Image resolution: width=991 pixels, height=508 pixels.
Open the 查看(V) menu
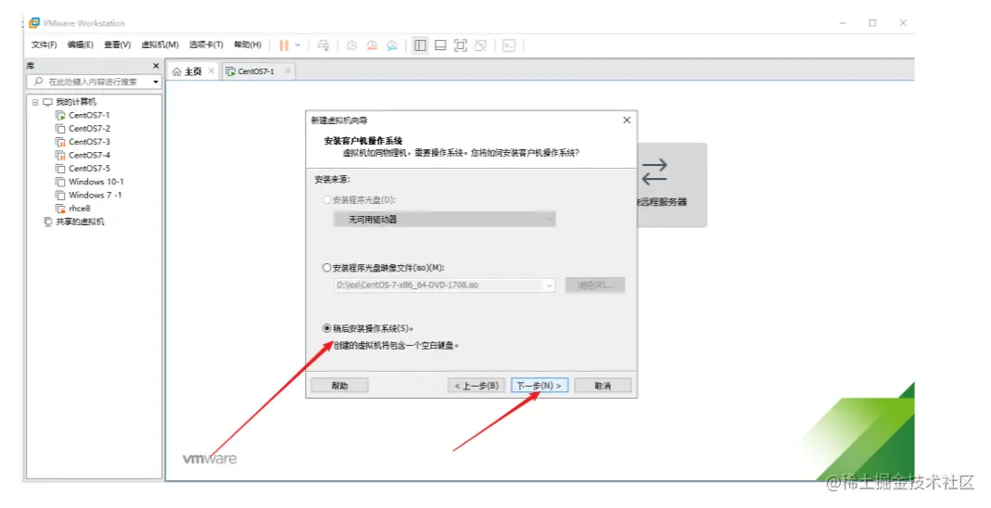(x=117, y=44)
